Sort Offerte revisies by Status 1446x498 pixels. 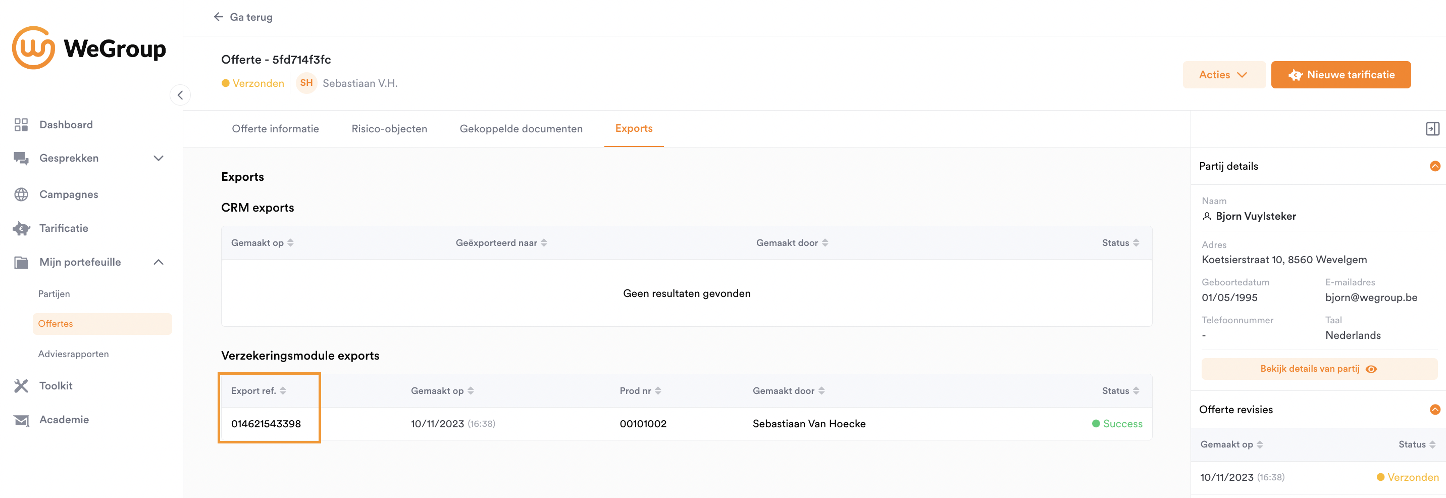click(1432, 444)
